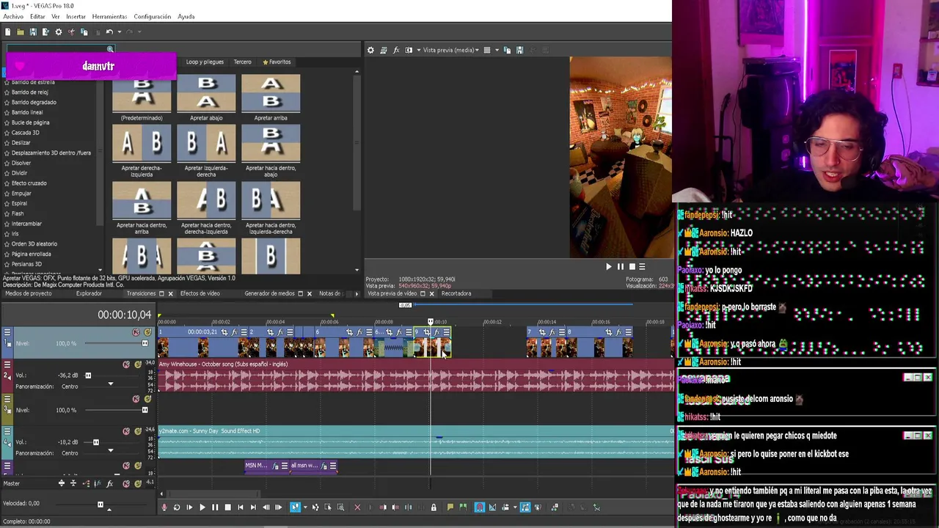Mute the Amy Winehouse audio track

126,364
